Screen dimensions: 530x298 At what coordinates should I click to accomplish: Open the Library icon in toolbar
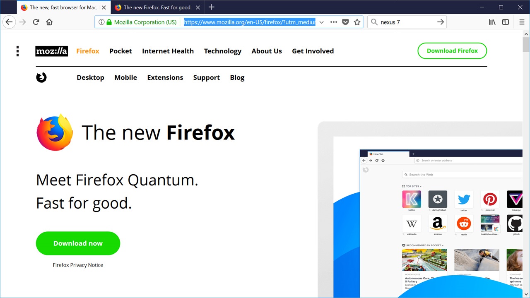tap(492, 22)
